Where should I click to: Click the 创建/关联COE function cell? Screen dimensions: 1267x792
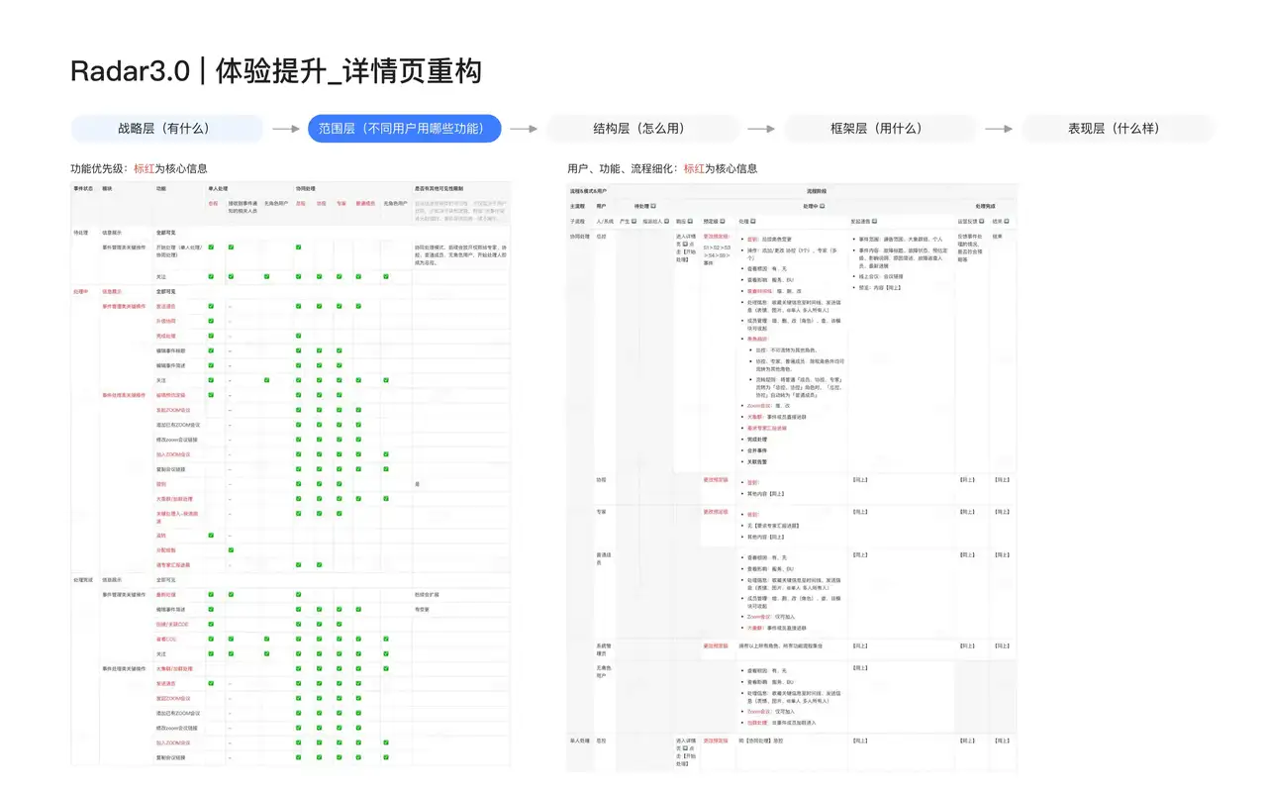pyautogui.click(x=172, y=624)
